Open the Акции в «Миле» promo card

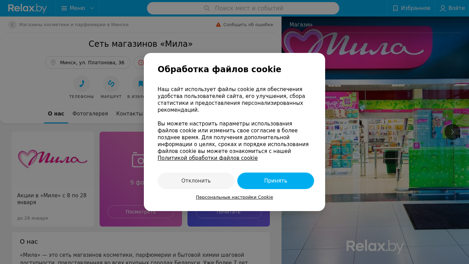[x=53, y=179]
